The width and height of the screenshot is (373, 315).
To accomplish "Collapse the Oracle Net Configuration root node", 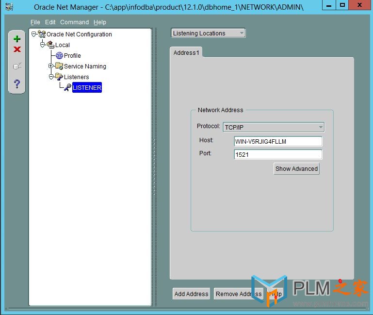I will tap(34, 34).
